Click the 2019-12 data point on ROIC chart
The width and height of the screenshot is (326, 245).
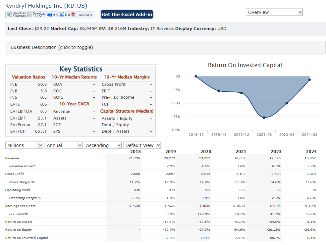[x=218, y=91]
